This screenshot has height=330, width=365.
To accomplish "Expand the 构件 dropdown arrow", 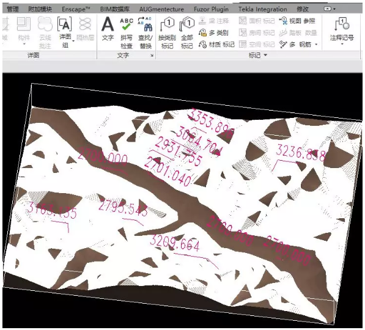I will click(x=24, y=44).
